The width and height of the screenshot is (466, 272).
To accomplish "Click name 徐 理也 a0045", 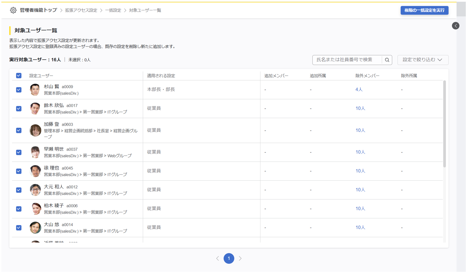I will point(58,168).
